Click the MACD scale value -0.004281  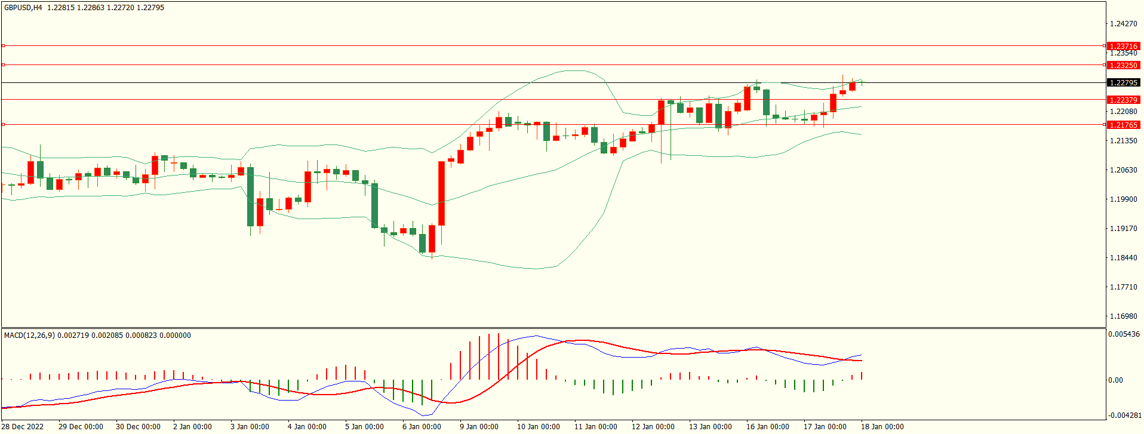1125,415
